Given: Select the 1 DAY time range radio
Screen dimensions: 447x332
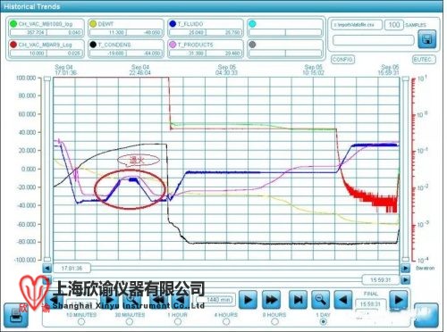Looking at the screenshot, I should point(324,321).
